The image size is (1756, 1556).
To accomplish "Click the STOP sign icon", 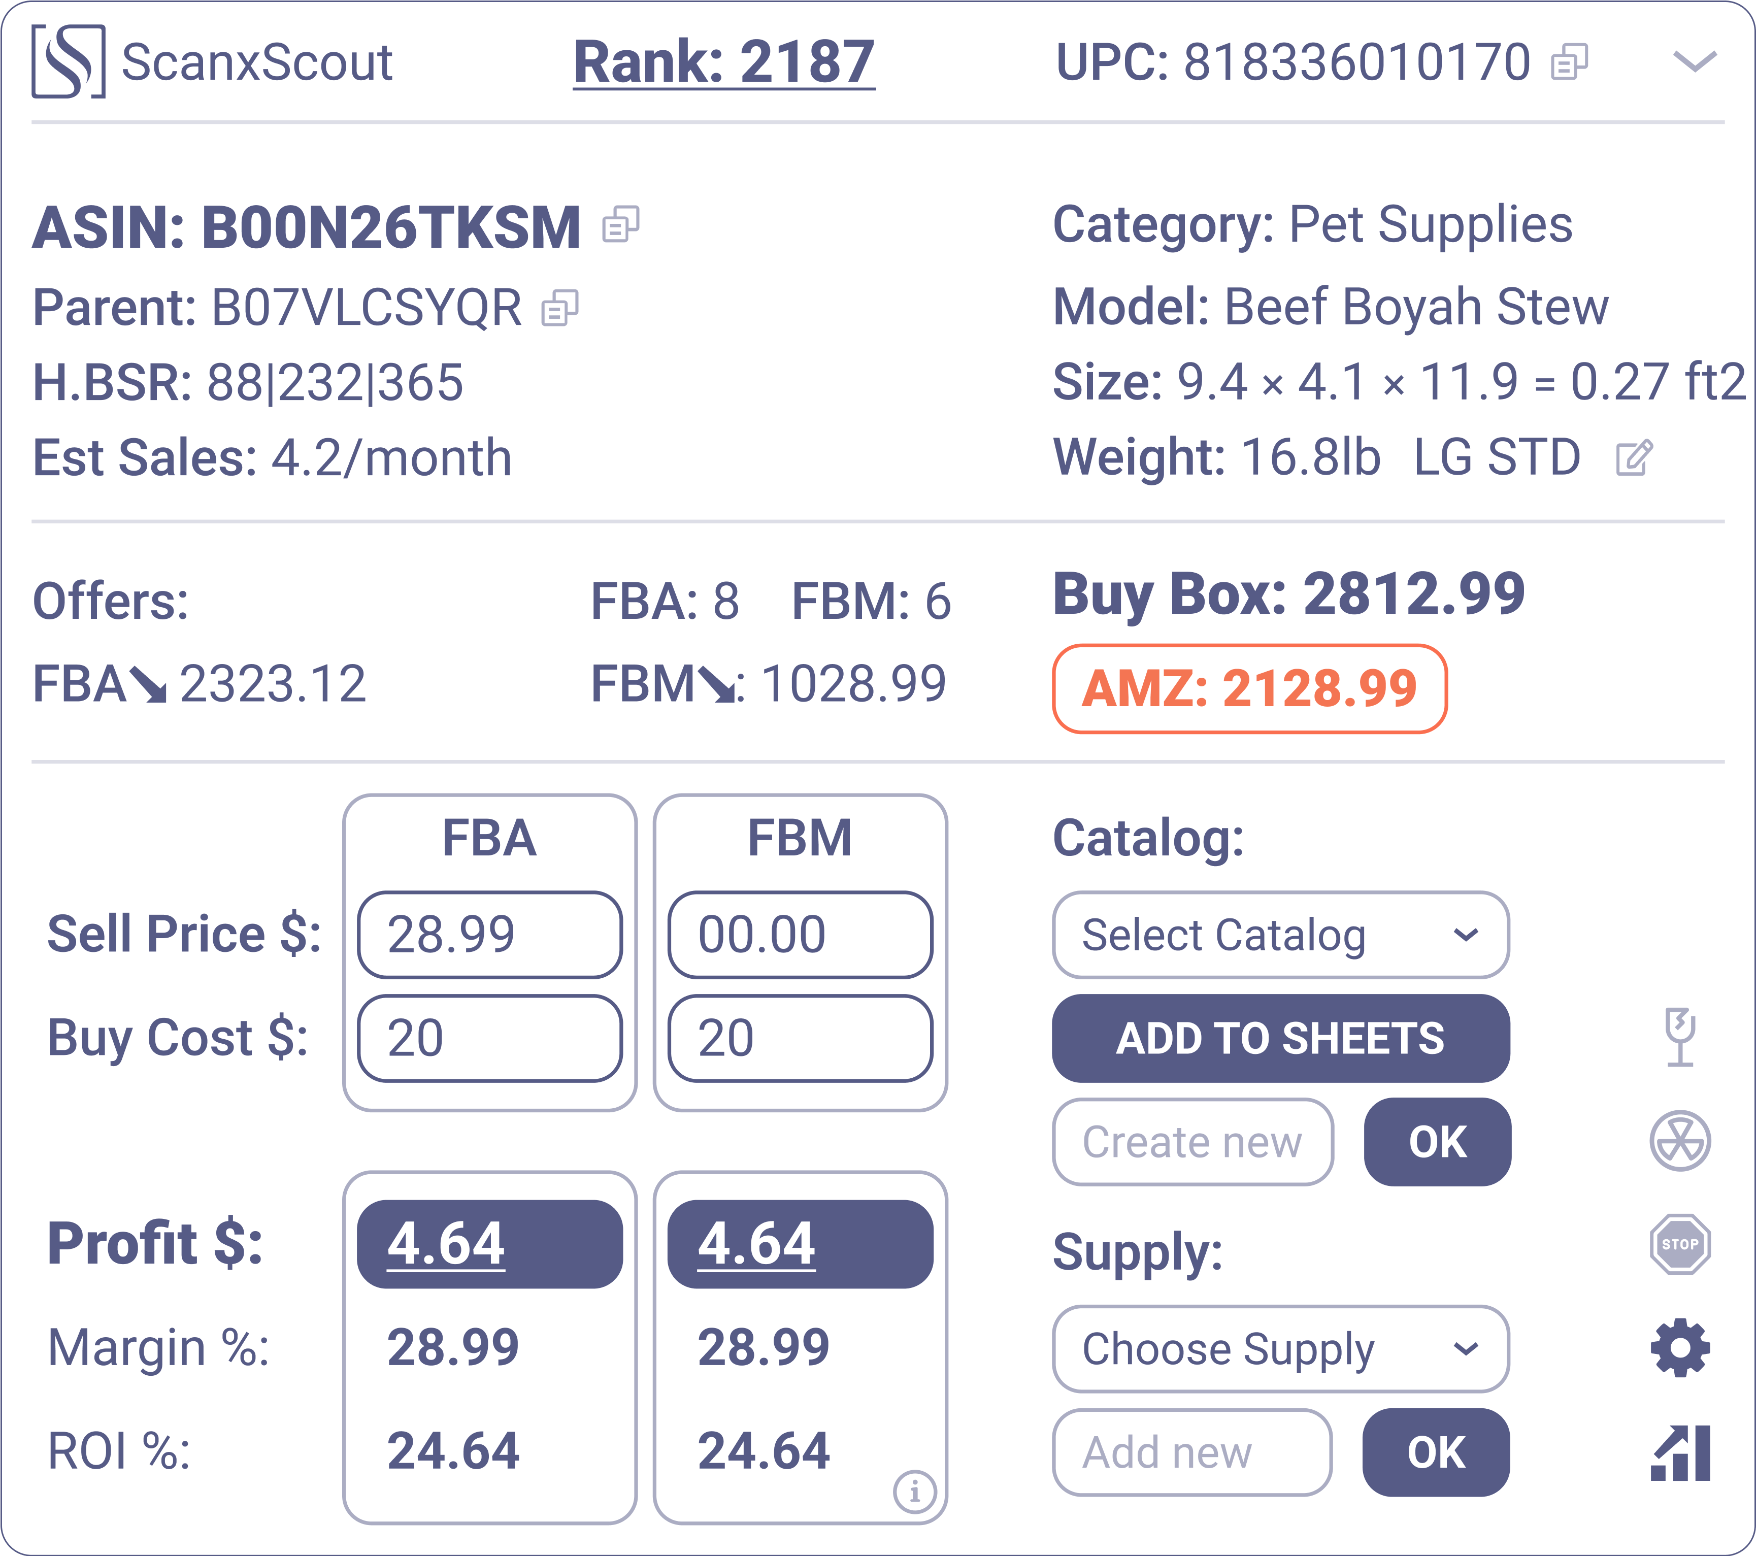I will click(1679, 1244).
